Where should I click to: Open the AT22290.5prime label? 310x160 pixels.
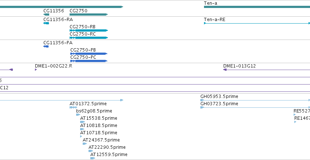107,147
